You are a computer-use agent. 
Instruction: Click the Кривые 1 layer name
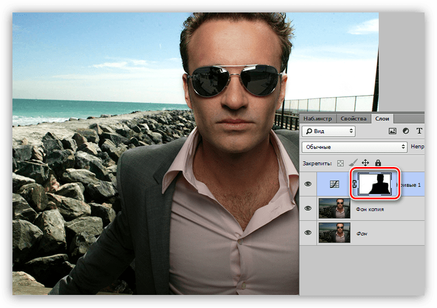(x=409, y=185)
